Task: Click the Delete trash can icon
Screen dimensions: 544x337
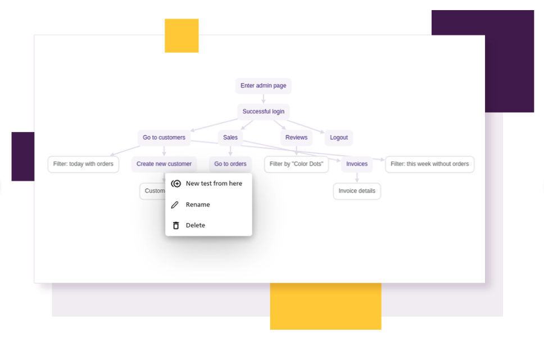Action: 176,225
